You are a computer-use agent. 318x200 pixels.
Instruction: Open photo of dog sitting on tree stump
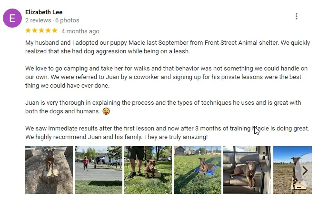pos(49,170)
